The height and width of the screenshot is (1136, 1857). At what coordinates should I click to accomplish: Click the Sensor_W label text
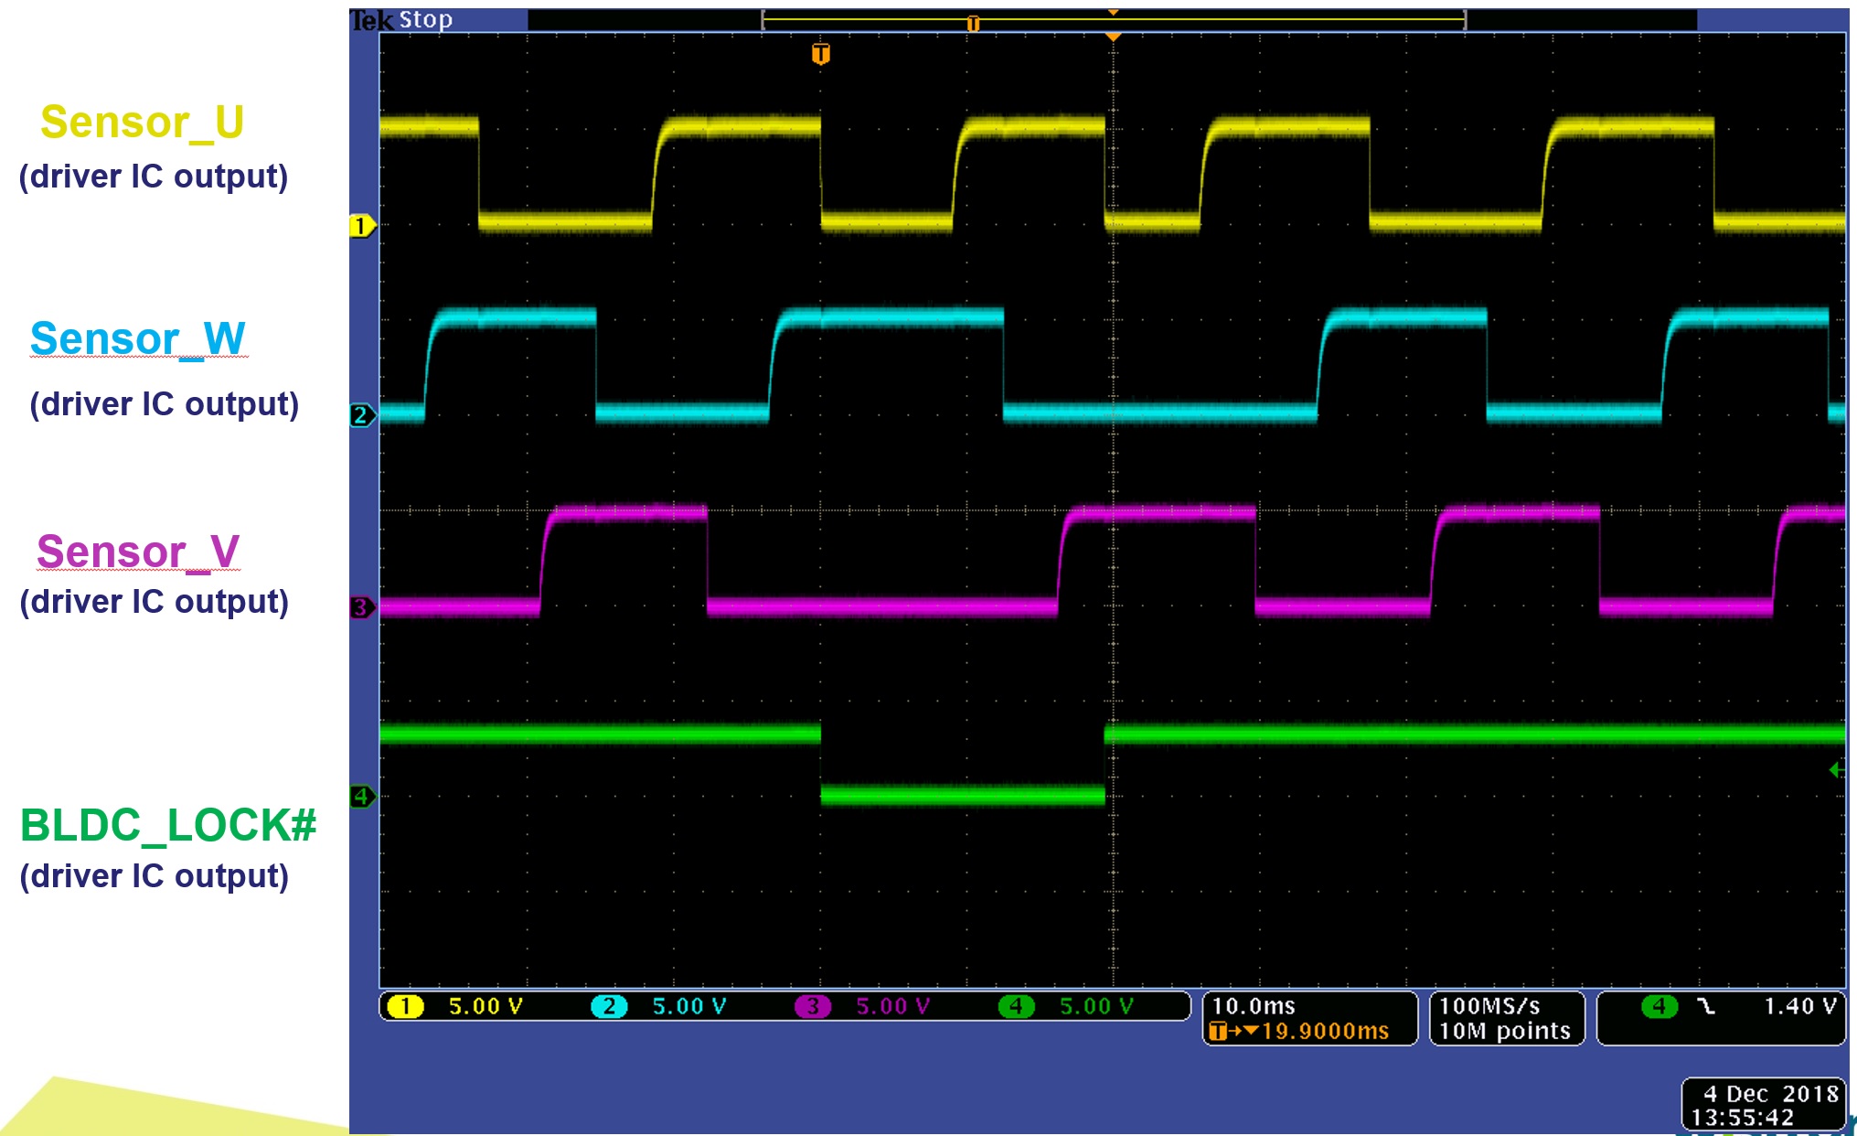pos(137,338)
